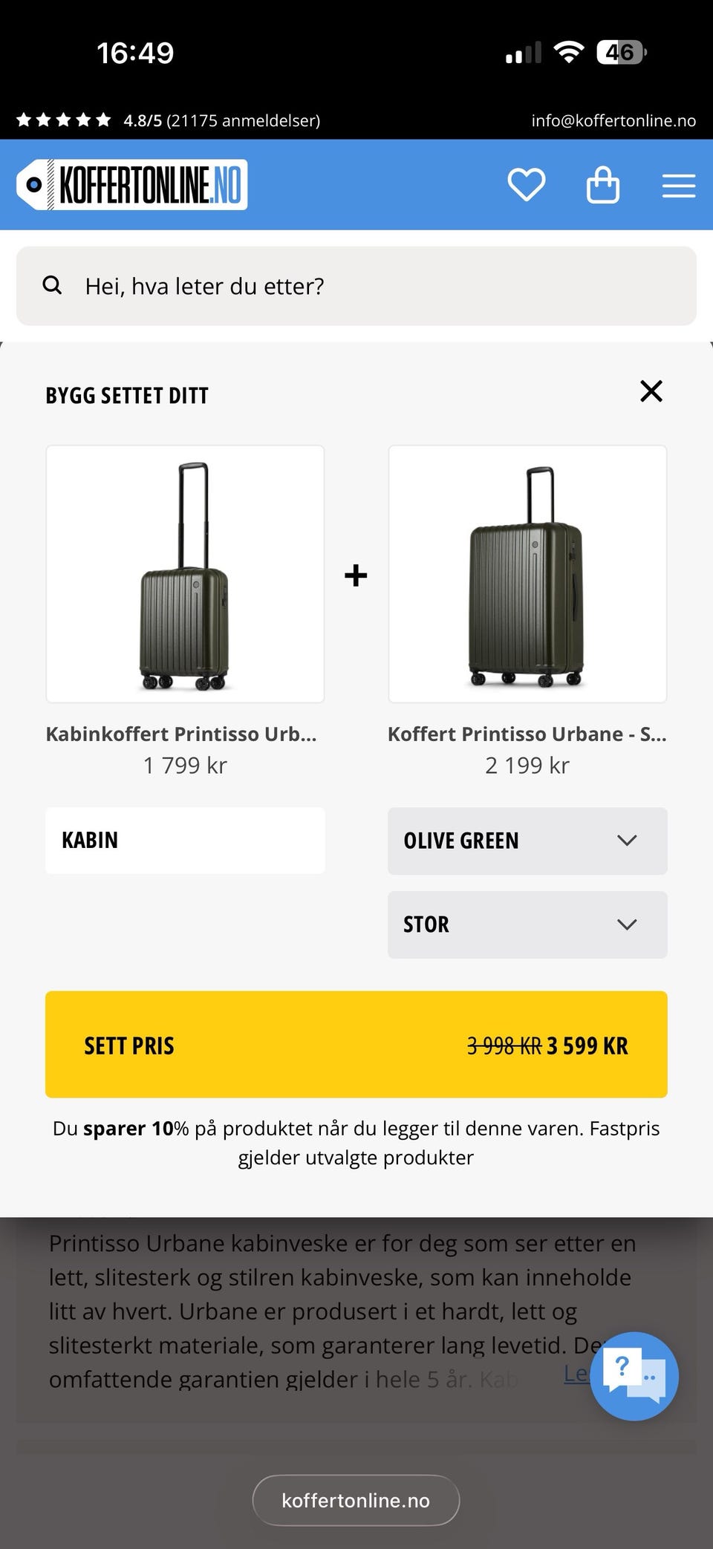Expand the Olive Green color dropdown

[527, 841]
